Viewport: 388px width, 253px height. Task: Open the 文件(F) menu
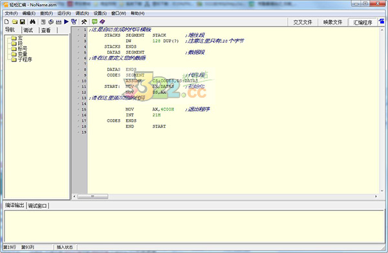point(11,14)
